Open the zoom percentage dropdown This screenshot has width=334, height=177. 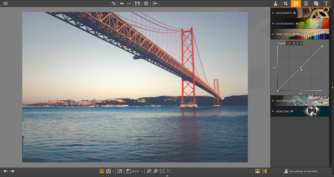click(141, 171)
